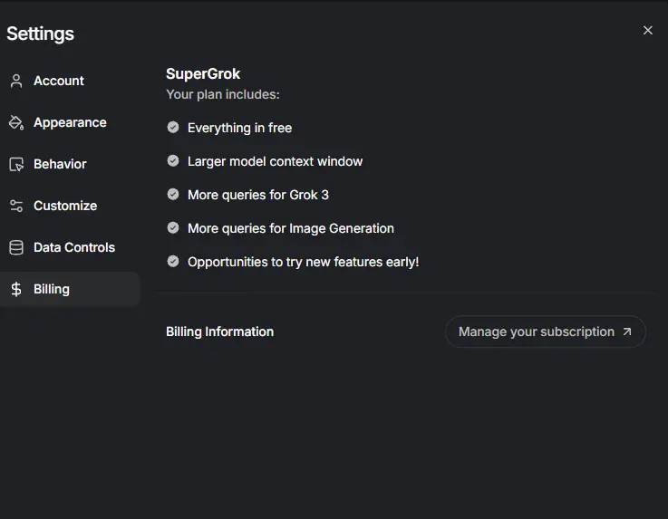Click Manage your subscription button

point(546,332)
